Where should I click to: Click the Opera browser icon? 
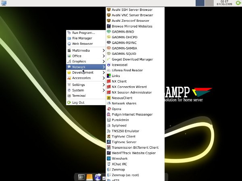pyautogui.click(x=108, y=109)
